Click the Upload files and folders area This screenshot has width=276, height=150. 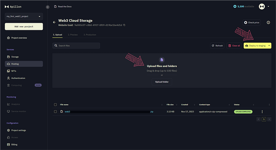[162, 71]
